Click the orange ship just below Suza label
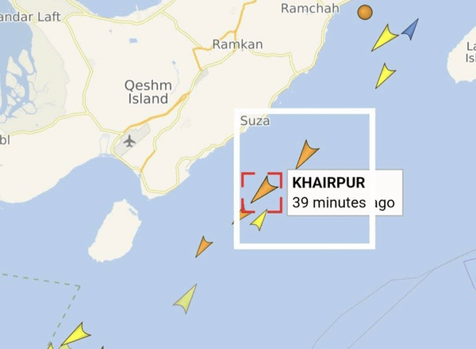This screenshot has width=476, height=349. (306, 154)
